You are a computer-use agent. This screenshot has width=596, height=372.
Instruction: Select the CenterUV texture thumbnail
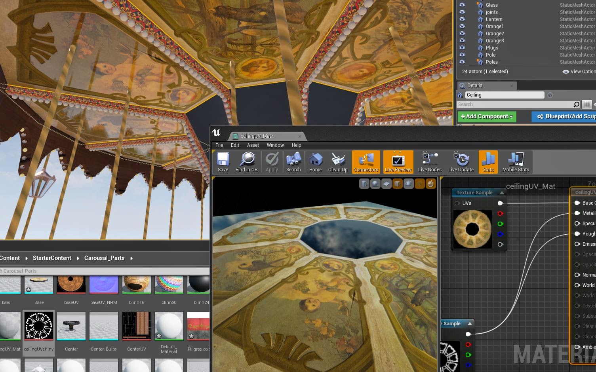137,326
